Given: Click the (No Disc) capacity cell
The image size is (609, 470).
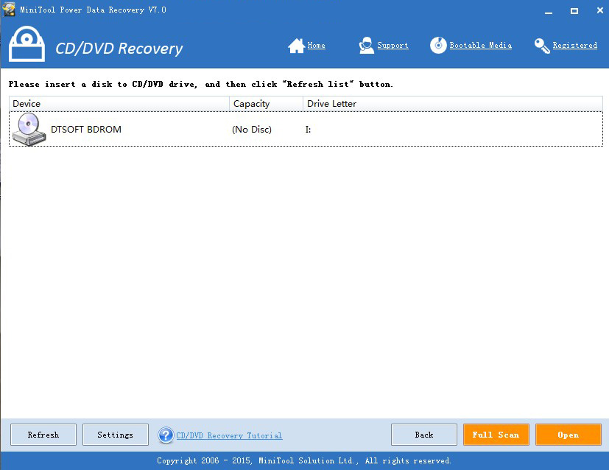Looking at the screenshot, I should (x=252, y=130).
